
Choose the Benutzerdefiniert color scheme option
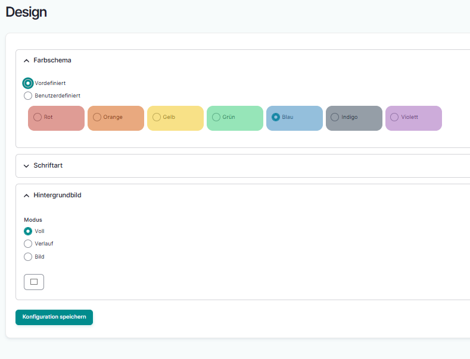click(28, 96)
